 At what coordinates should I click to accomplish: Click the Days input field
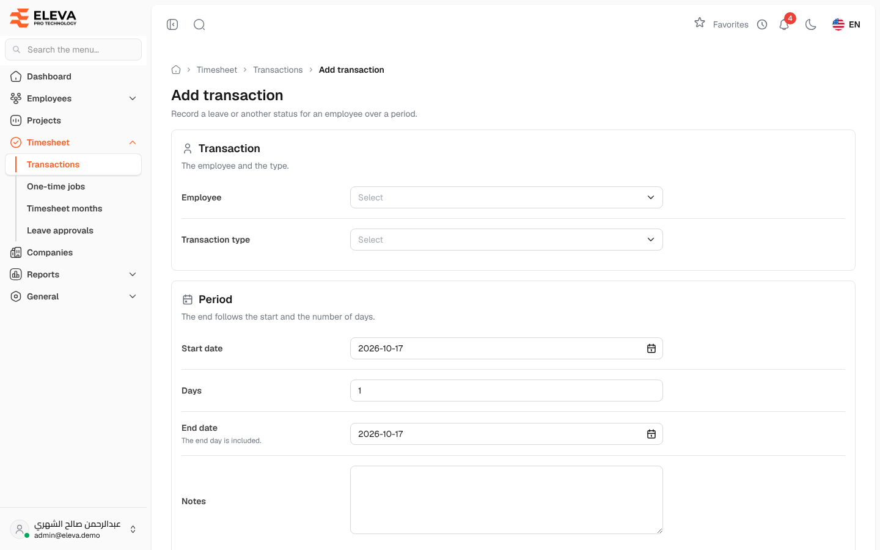[507, 391]
